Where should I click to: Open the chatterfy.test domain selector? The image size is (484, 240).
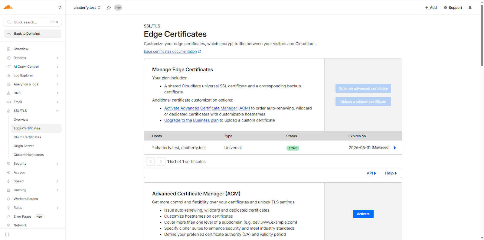click(87, 8)
